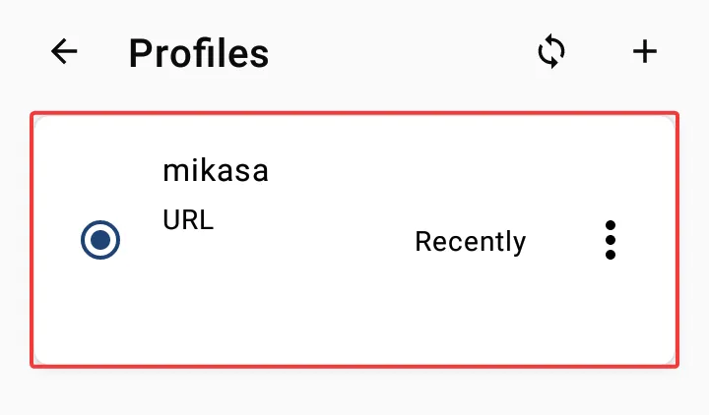Image resolution: width=709 pixels, height=415 pixels.
Task: Activate mikasa as the current profile
Action: point(100,240)
